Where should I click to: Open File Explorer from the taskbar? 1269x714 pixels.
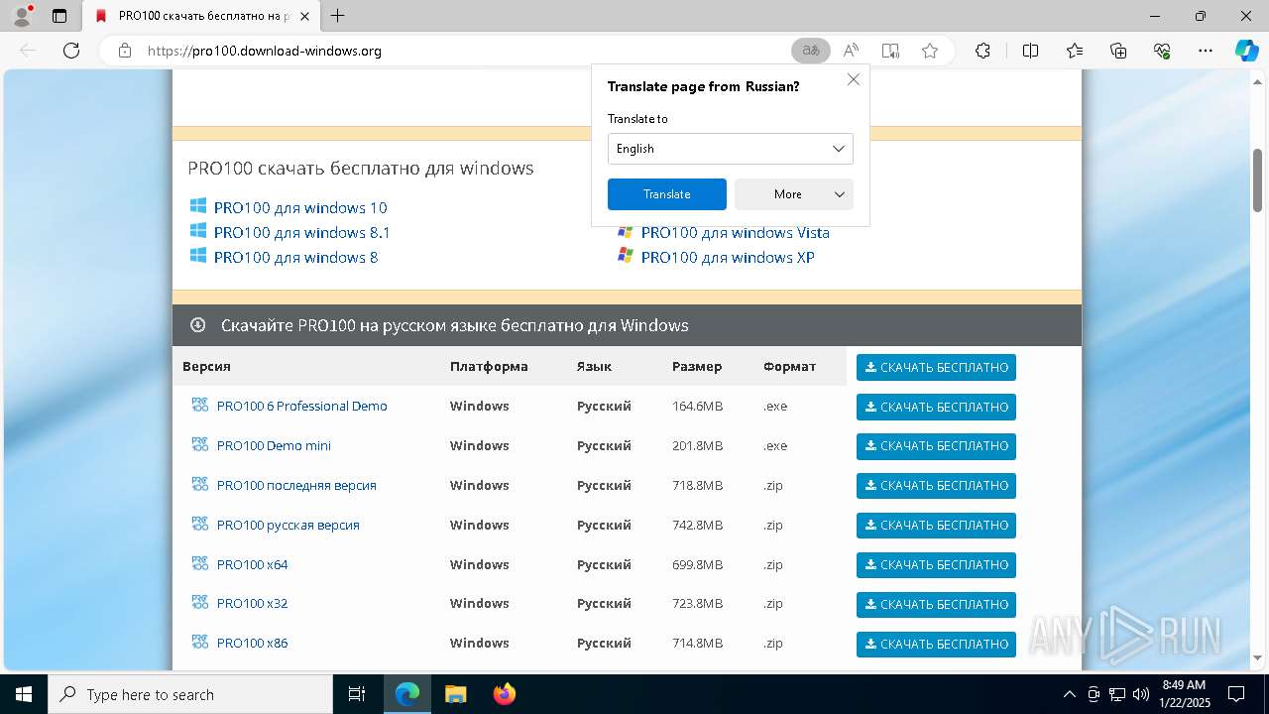(455, 694)
